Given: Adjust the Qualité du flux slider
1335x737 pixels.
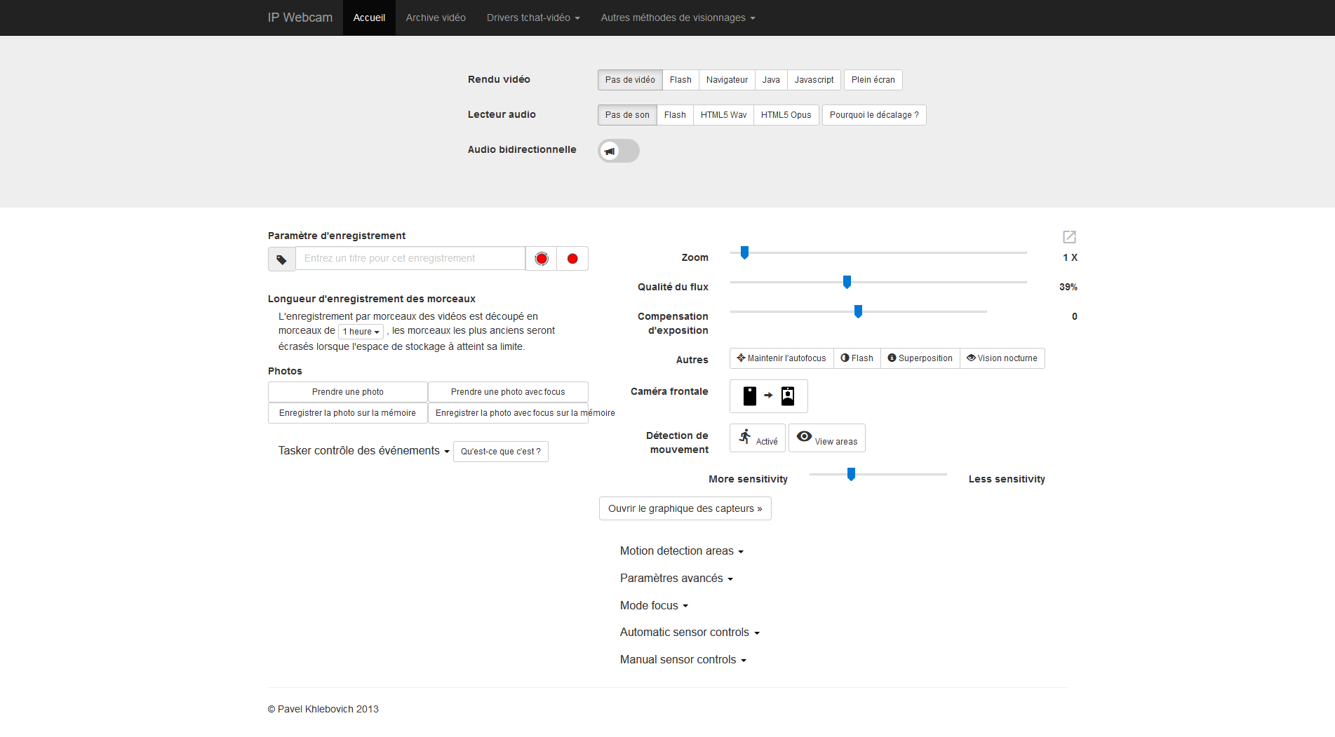Looking at the screenshot, I should (846, 282).
